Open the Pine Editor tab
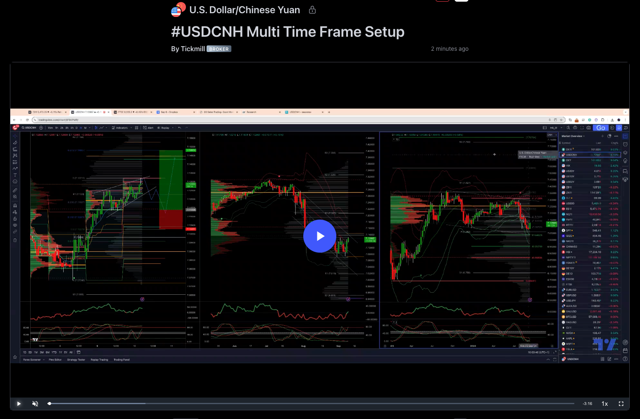 pyautogui.click(x=55, y=360)
